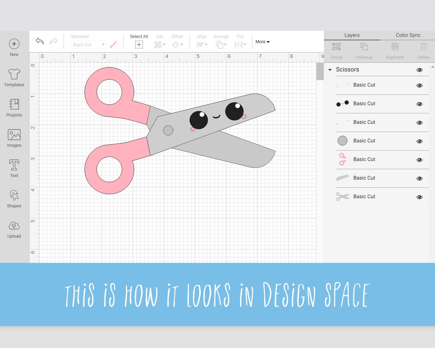The width and height of the screenshot is (435, 348).
Task: Switch to the Color Sync tab
Action: pos(408,35)
